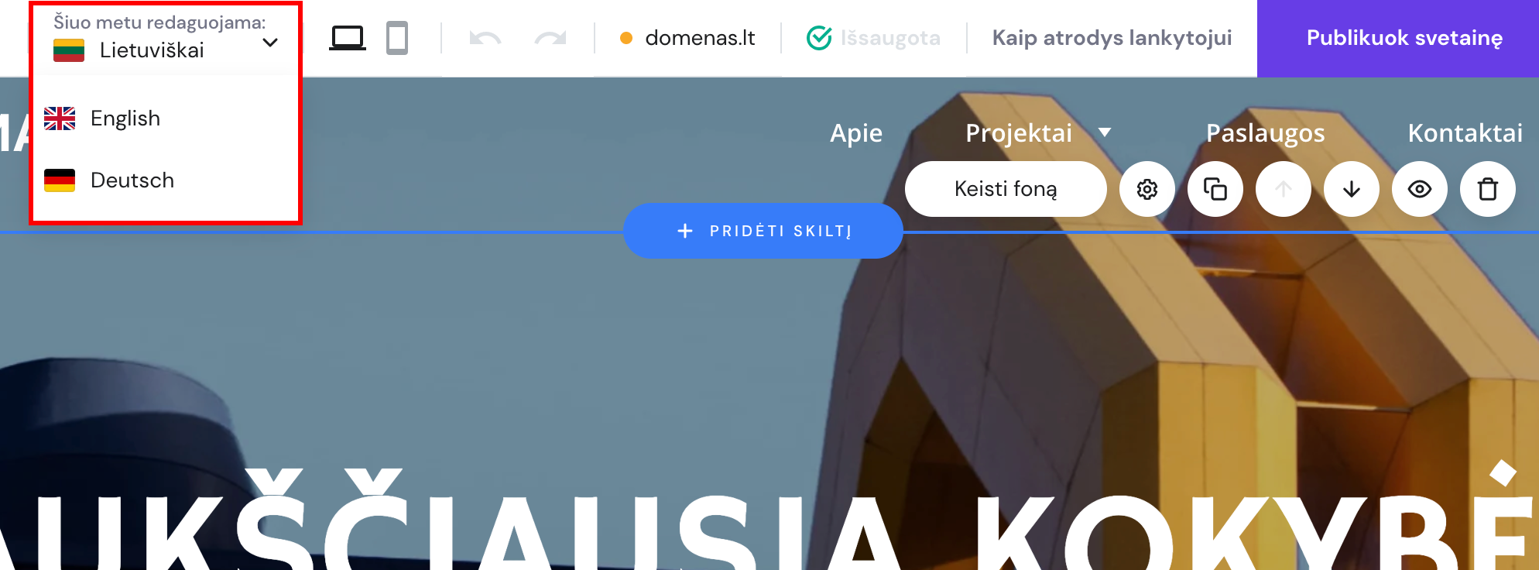Viewport: 1539px width, 570px height.
Task: Click the undo arrow icon
Action: pos(485,38)
